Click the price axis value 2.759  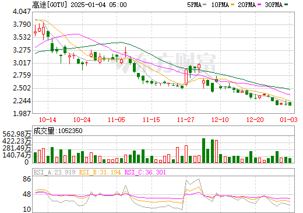[22, 75]
